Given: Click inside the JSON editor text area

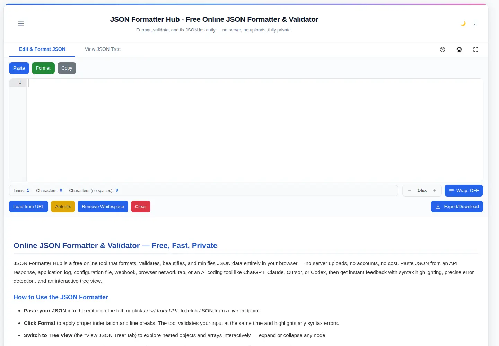Looking at the screenshot, I should click(x=254, y=130).
